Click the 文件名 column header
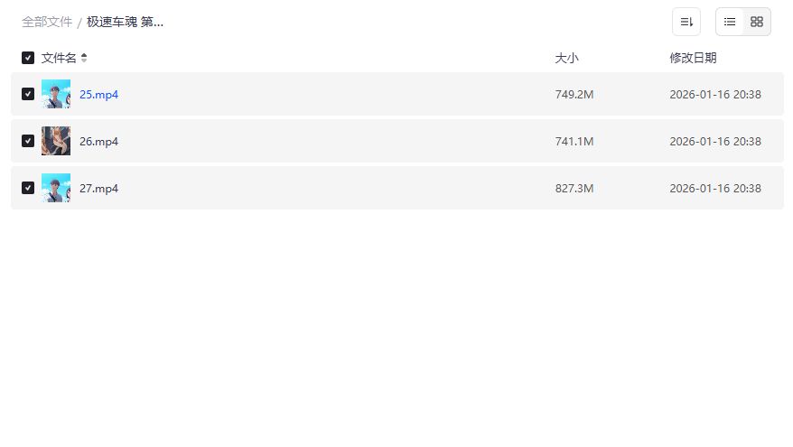793x447 pixels. click(x=59, y=58)
